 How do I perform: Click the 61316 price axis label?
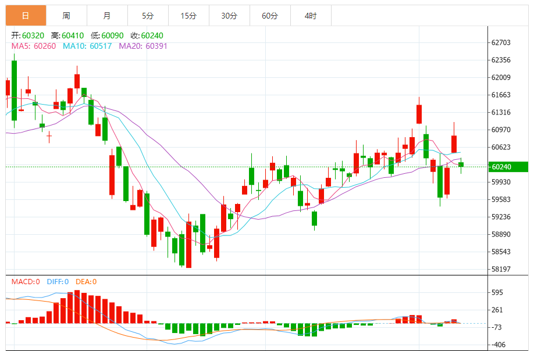[x=501, y=112]
